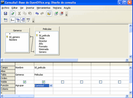The height and width of the screenshot is (98, 133).
Task: Save the query with the floppy icon
Action: [x=6, y=14]
